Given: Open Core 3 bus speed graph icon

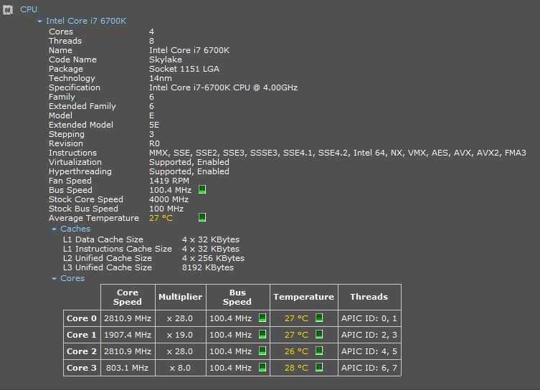Looking at the screenshot, I should tap(262, 367).
